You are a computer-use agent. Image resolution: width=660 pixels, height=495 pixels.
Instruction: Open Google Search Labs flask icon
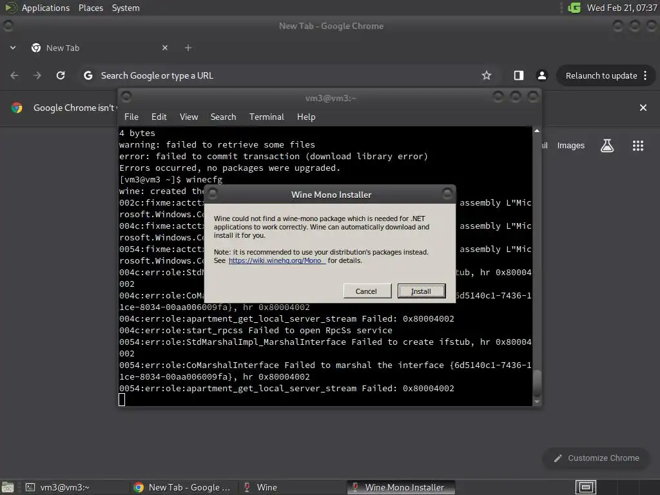click(607, 146)
